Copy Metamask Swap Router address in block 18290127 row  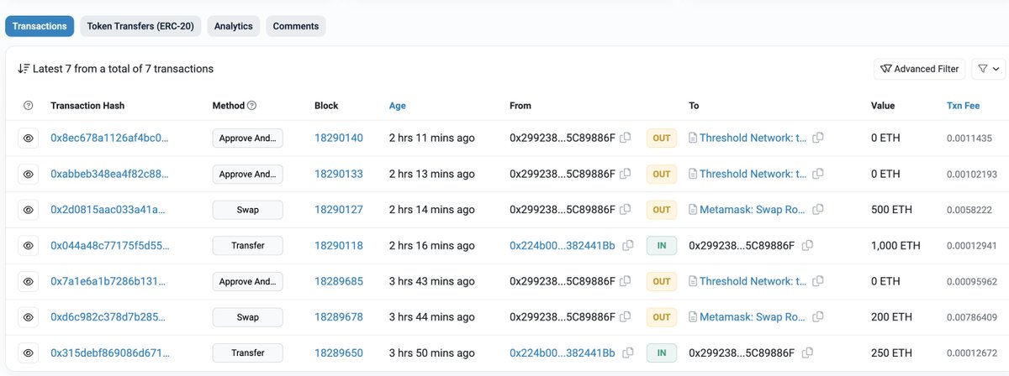coord(818,210)
